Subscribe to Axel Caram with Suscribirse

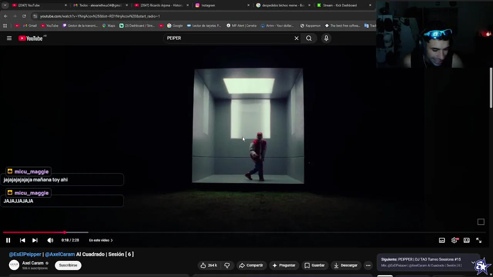point(68,265)
